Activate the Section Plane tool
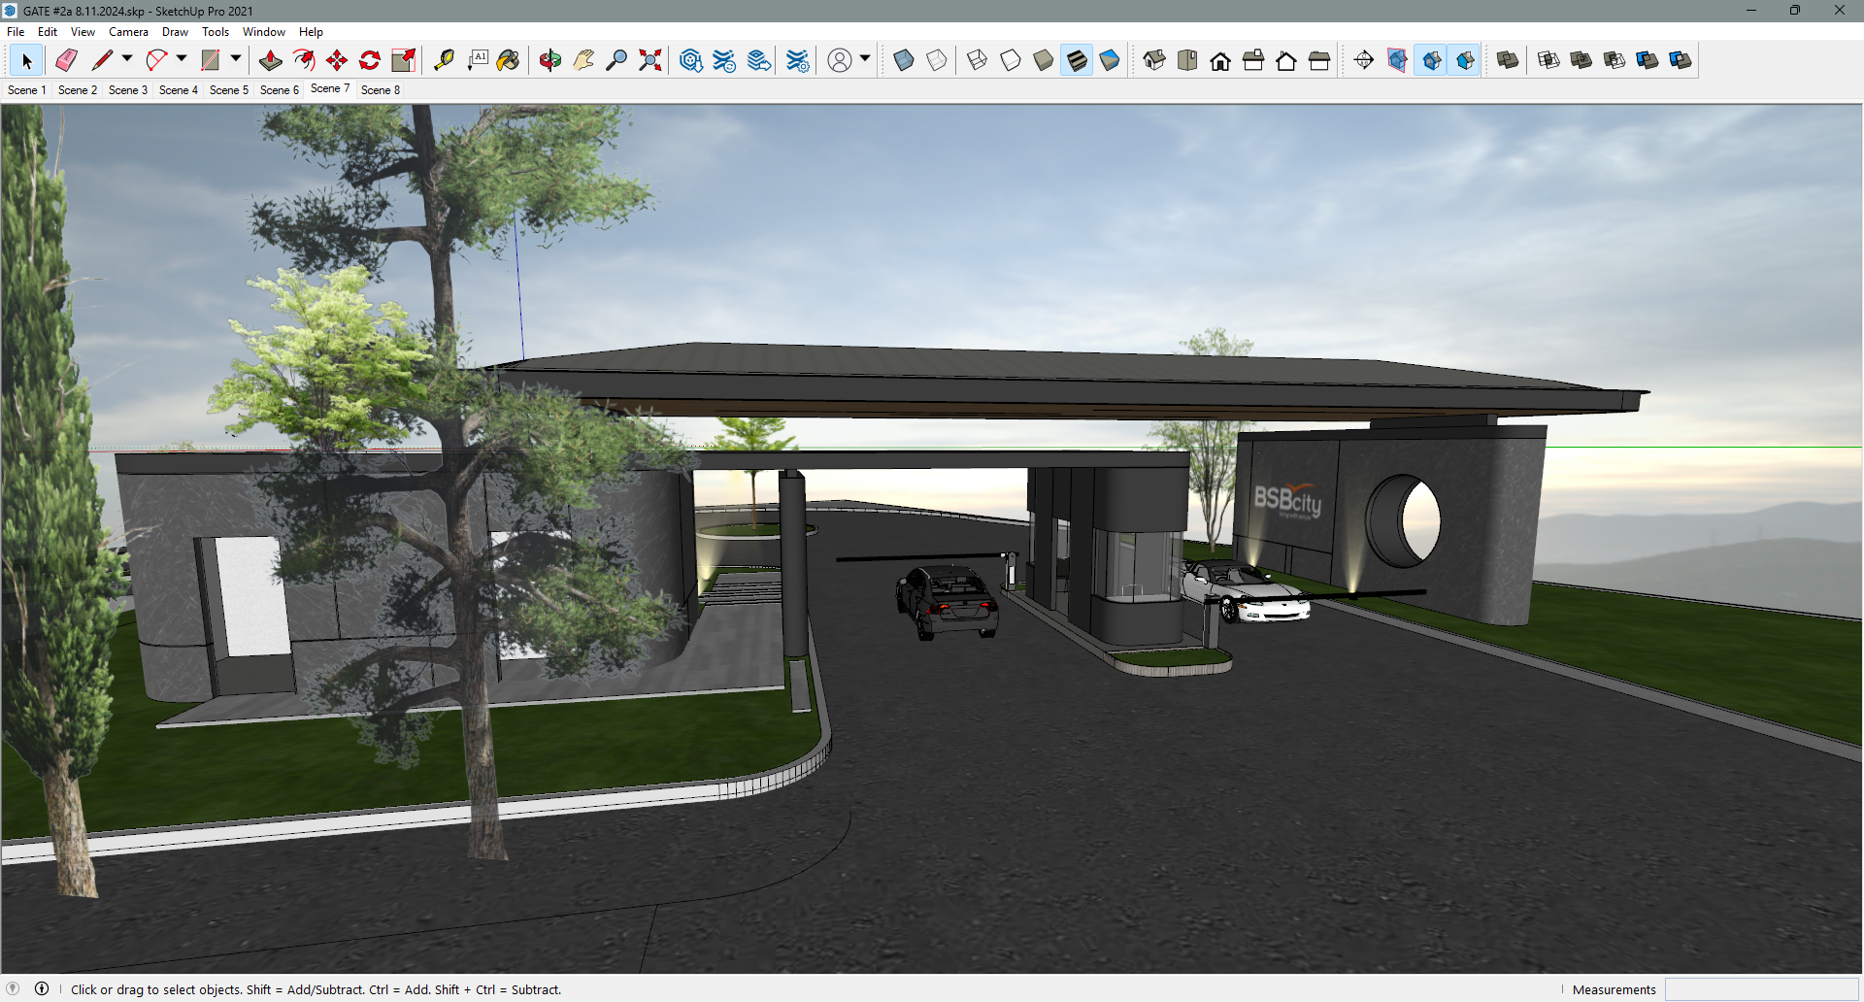The height and width of the screenshot is (1002, 1864). 1364,60
